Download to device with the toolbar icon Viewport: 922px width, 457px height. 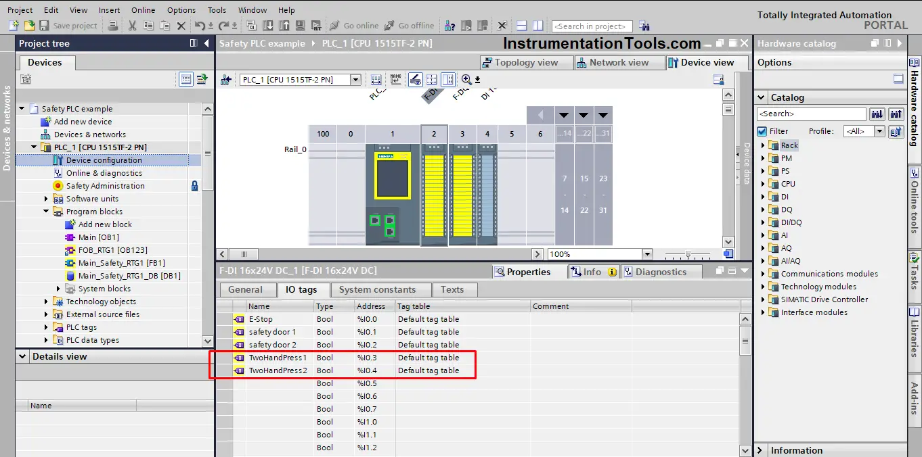(267, 26)
